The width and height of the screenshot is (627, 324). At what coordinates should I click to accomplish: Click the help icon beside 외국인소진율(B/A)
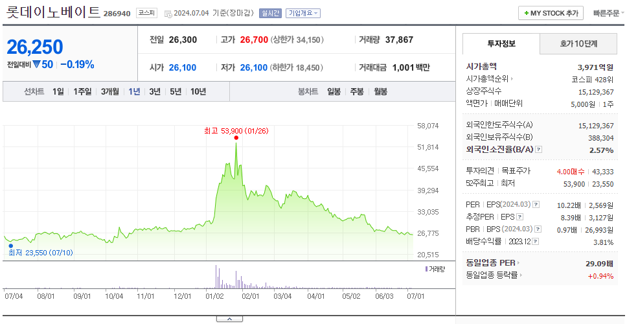point(539,150)
